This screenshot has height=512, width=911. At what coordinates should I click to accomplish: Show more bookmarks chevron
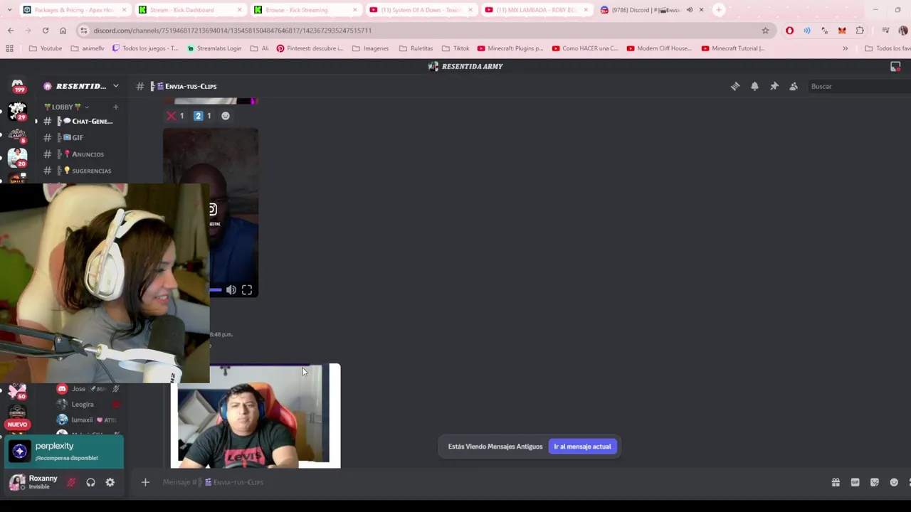tap(845, 48)
